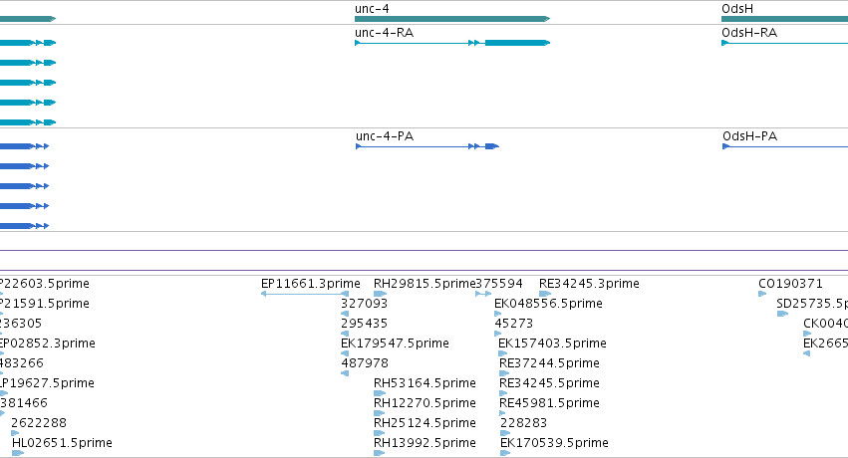Screen dimensions: 848x458
Task: Select the RH53164.5prime EST marker
Action: tap(379, 393)
